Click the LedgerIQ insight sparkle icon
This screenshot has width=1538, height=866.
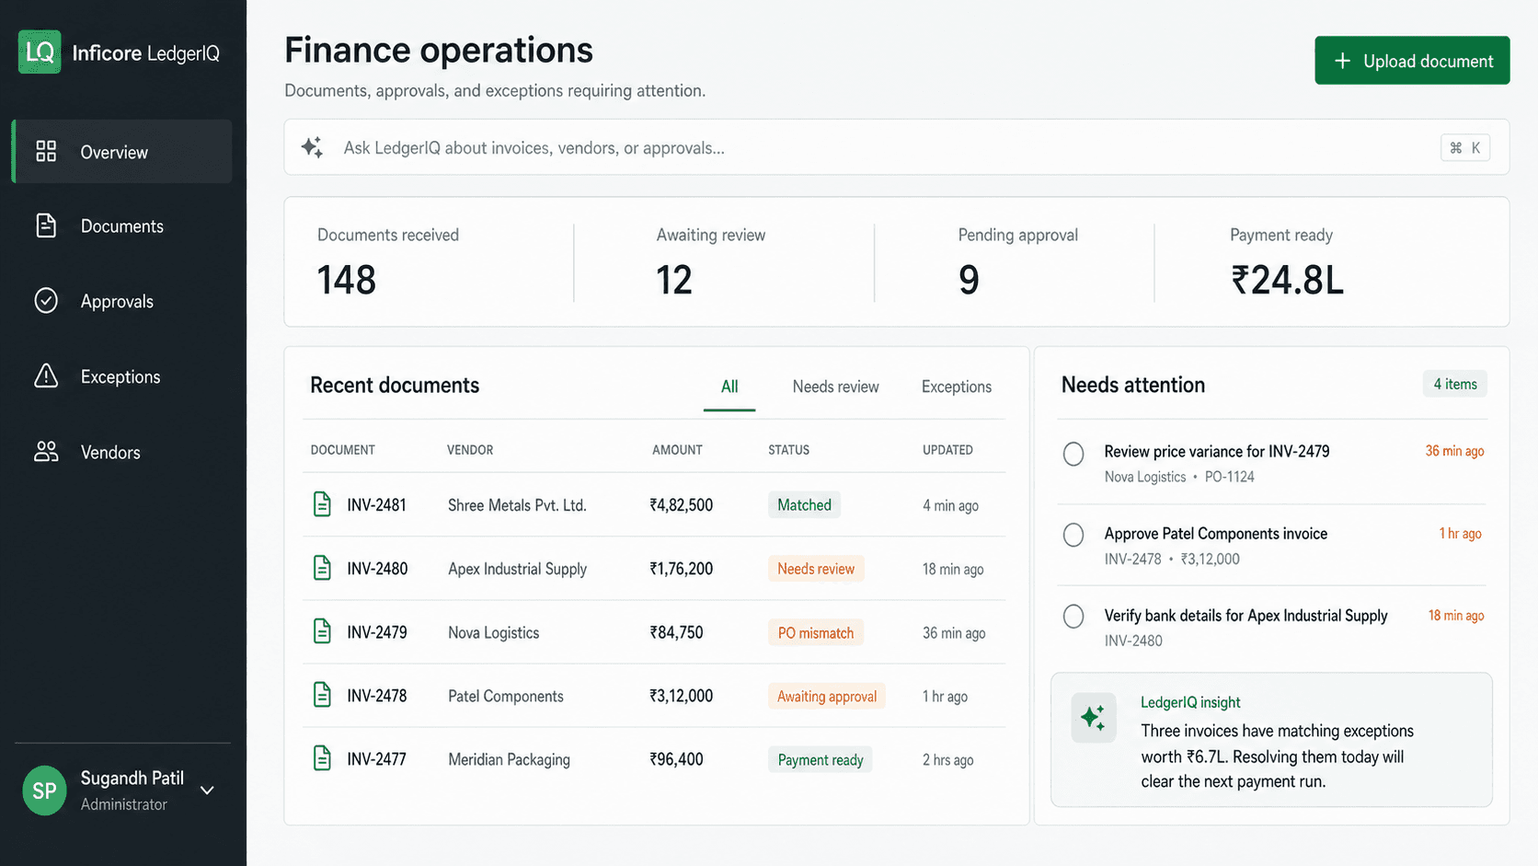(x=1094, y=718)
